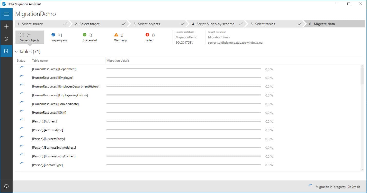This screenshot has width=367, height=193.
Task: Click the red Failed error icon
Action: 147,35
